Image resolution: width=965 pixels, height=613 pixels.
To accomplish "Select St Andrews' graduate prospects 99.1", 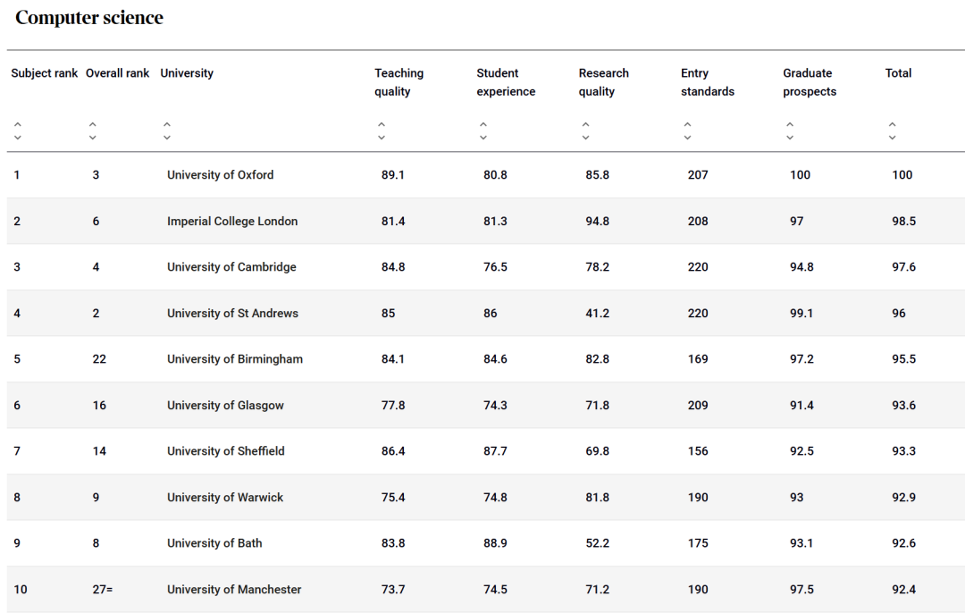I will tap(801, 314).
